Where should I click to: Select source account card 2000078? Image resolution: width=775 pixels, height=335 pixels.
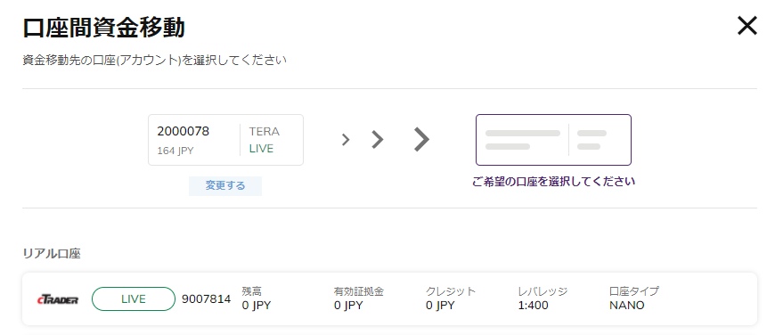pyautogui.click(x=226, y=140)
